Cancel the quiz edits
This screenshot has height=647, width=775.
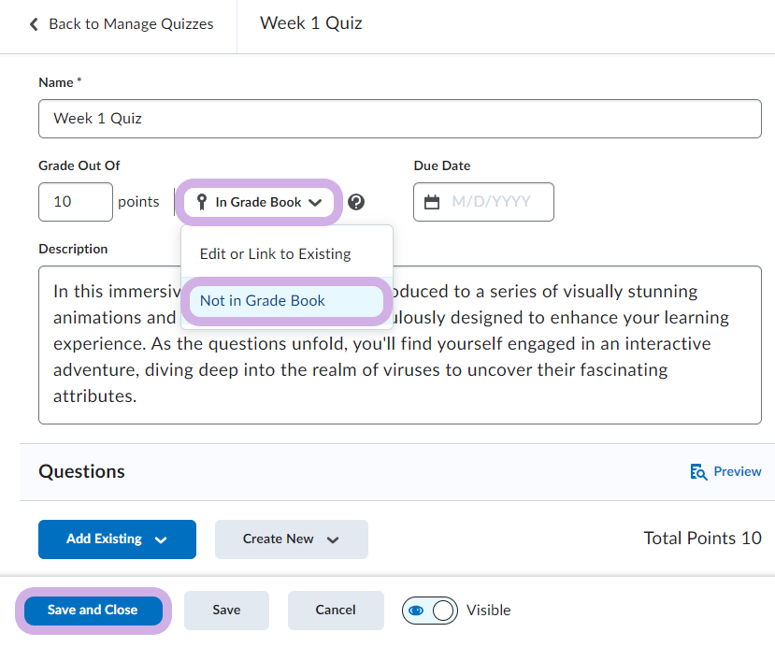tap(335, 611)
